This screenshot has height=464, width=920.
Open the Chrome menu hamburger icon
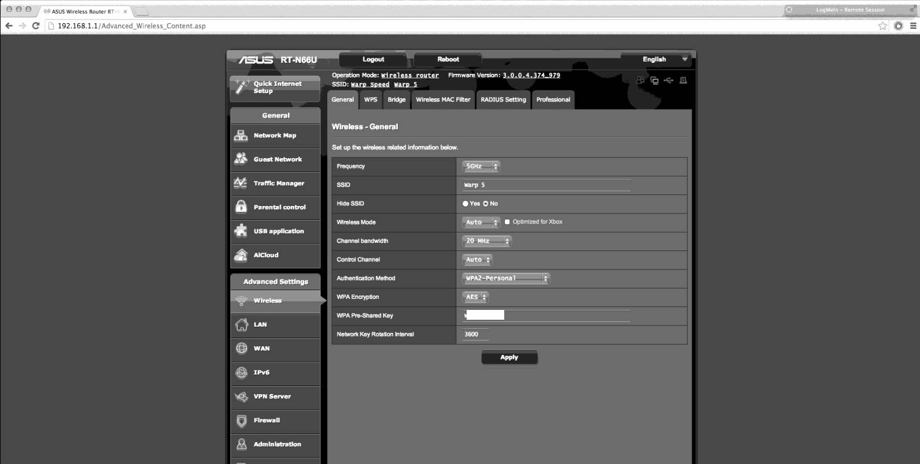point(914,25)
